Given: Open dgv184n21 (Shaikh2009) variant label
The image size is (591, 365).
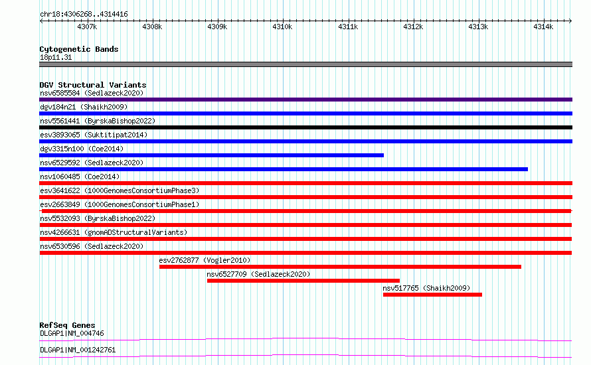Looking at the screenshot, I should click(x=84, y=107).
